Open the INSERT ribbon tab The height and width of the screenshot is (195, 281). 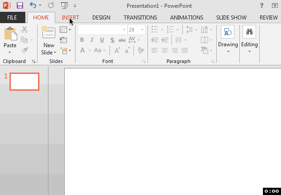tap(71, 18)
